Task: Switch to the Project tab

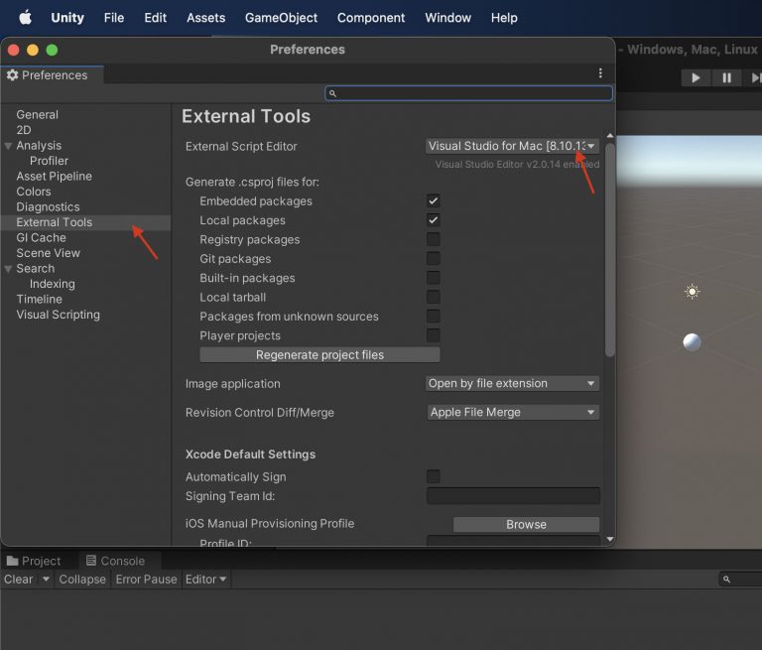Action: (x=34, y=561)
